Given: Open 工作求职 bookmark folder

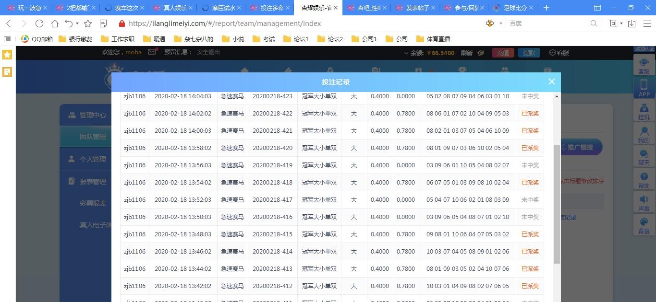Looking at the screenshot, I should tap(118, 39).
